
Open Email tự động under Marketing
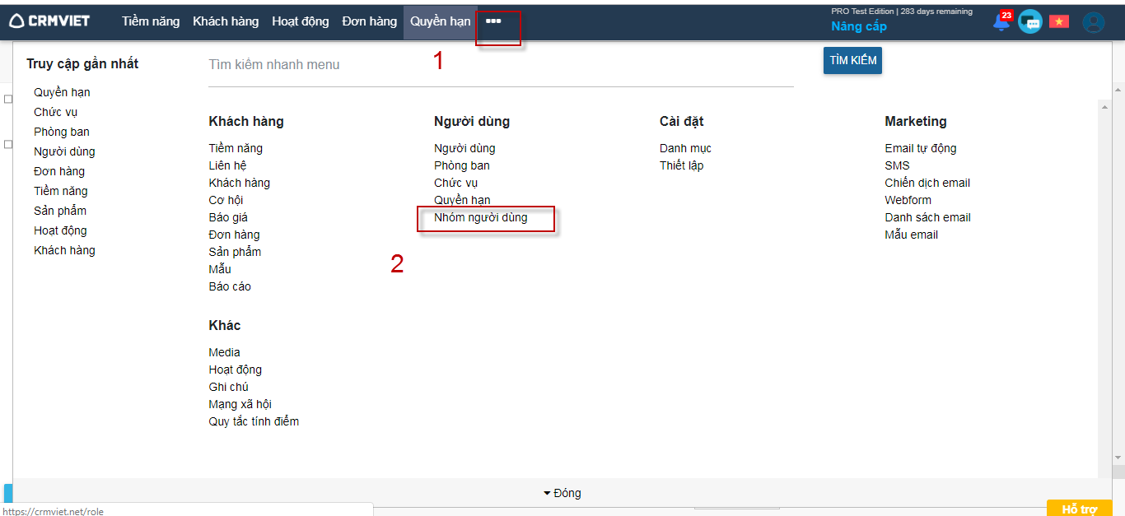pos(920,149)
